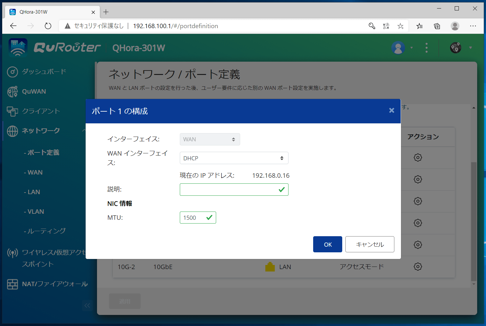Screen dimensions: 486x326
Task: Open the browser favorites list icon
Action: coord(420,26)
